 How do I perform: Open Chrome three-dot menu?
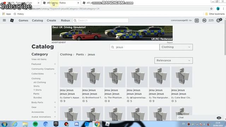coord(223,8)
